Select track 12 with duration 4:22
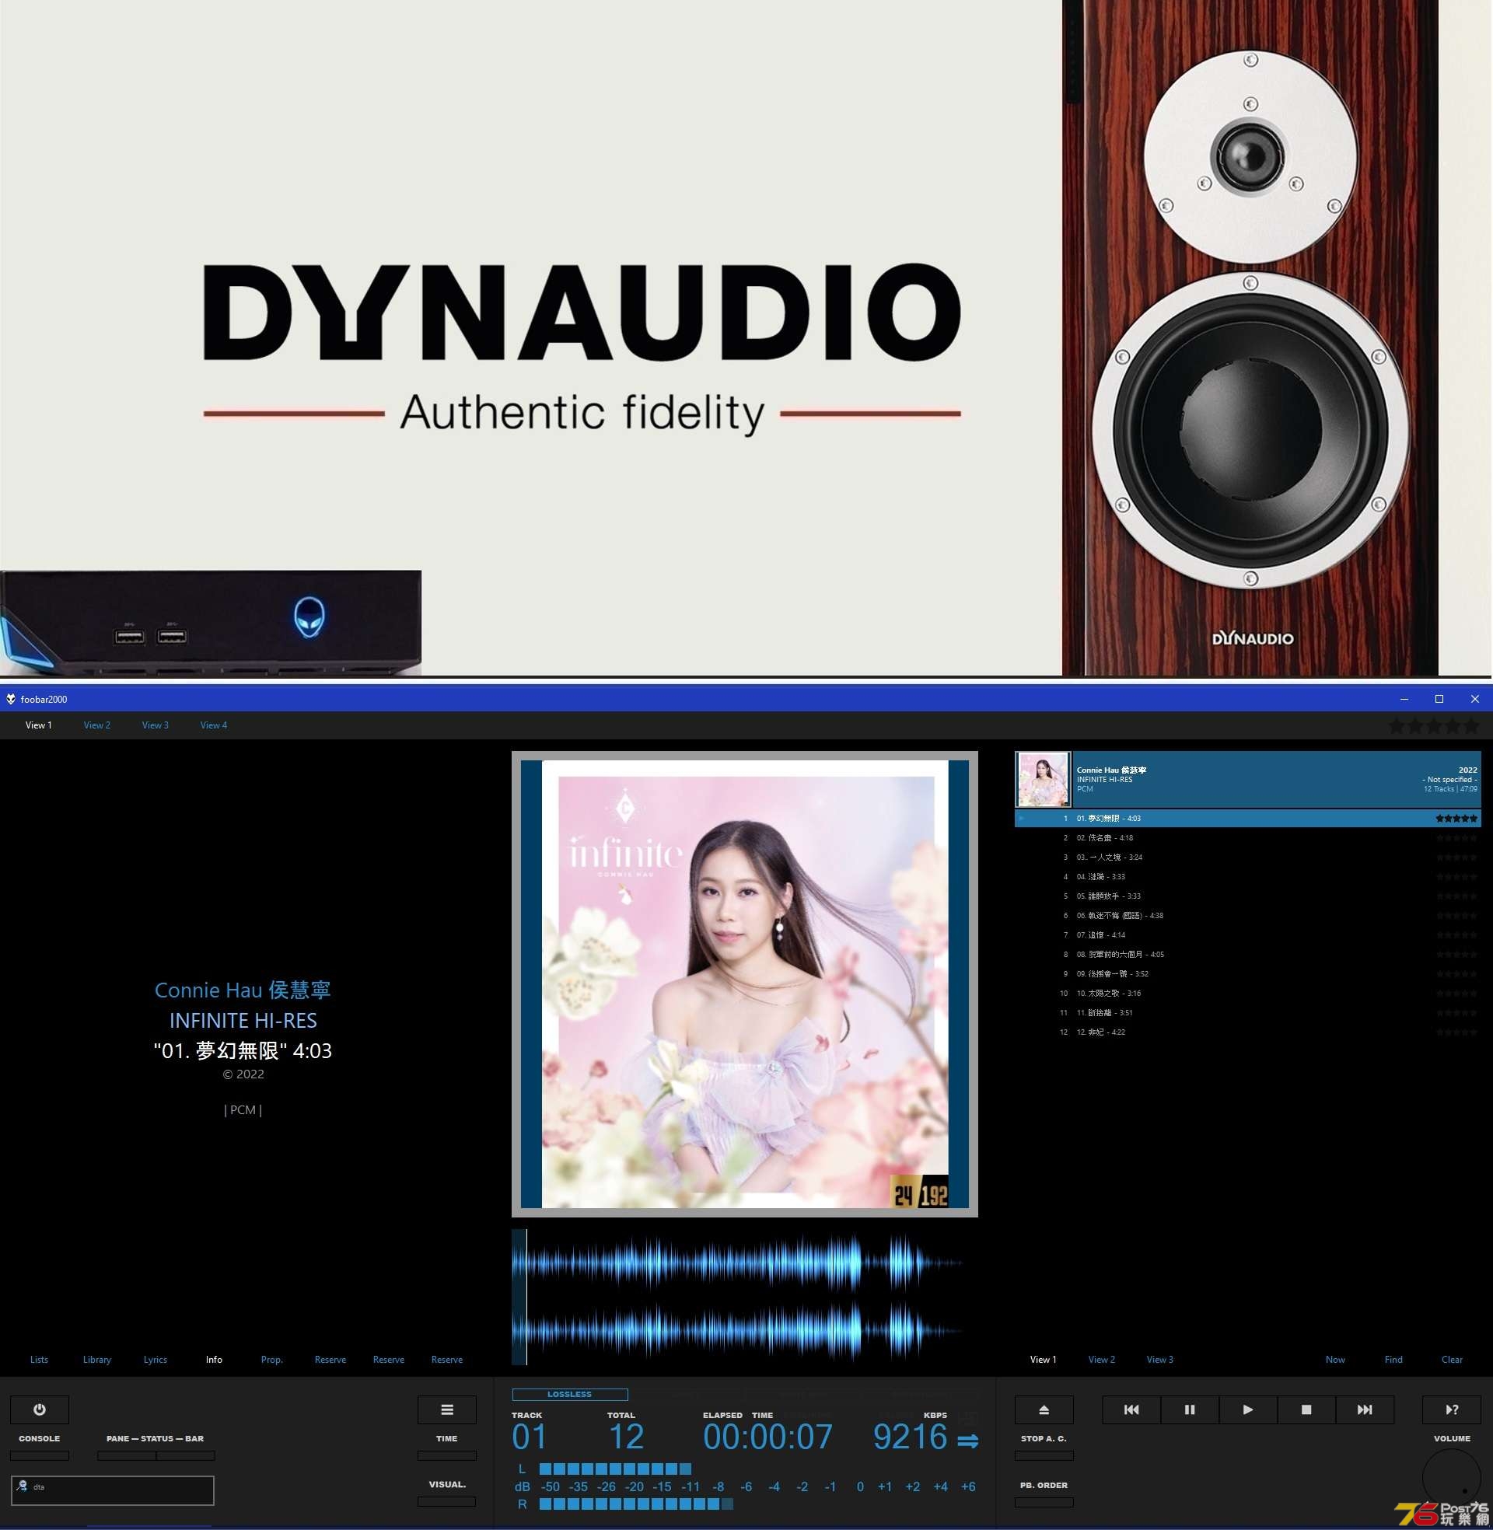The image size is (1493, 1530). point(1247,1032)
